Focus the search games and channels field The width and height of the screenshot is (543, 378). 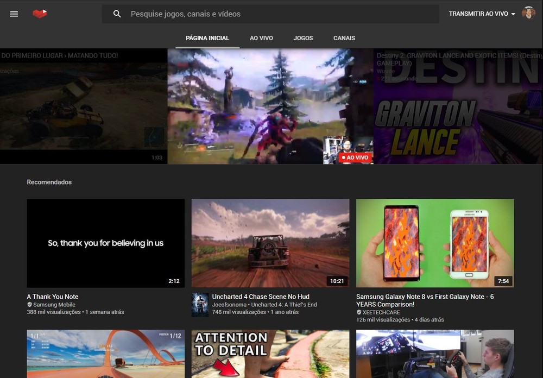282,14
